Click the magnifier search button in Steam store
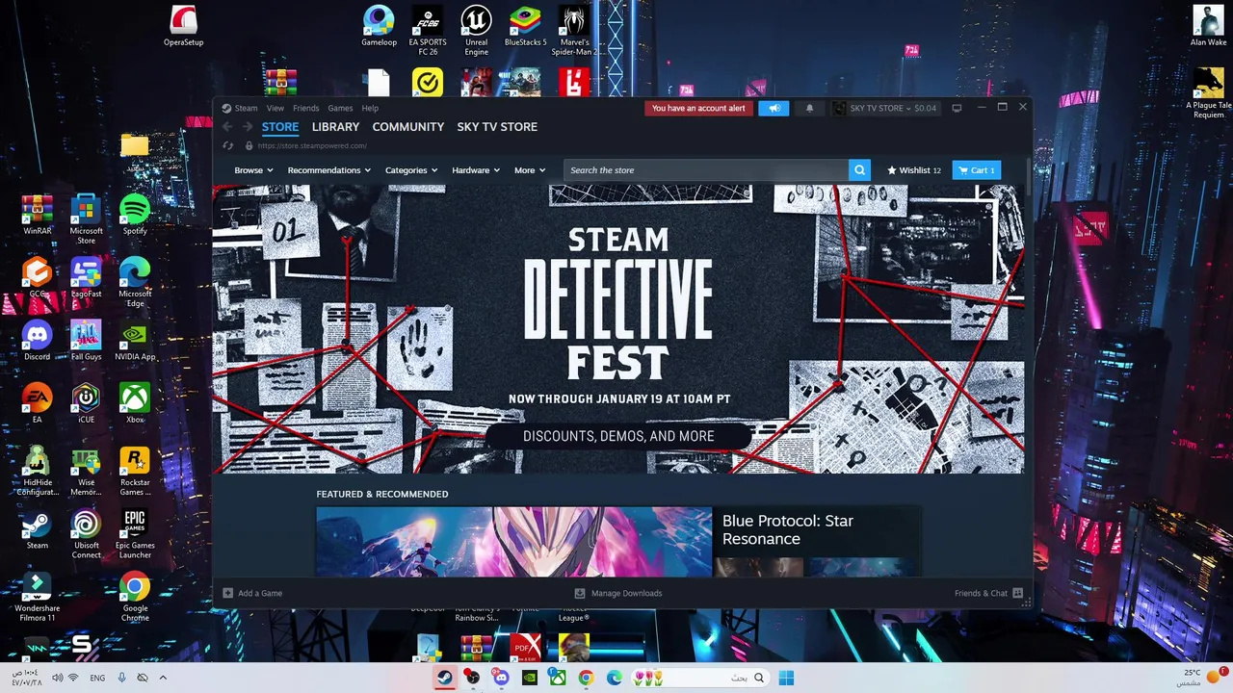 click(859, 170)
